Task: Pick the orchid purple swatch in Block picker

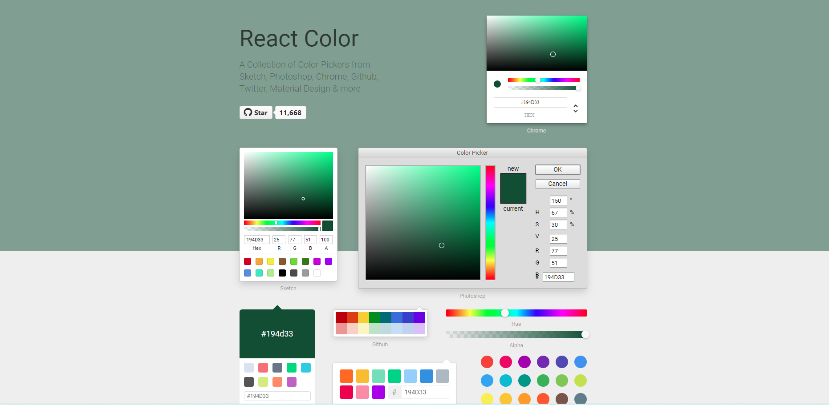Action: point(292,382)
